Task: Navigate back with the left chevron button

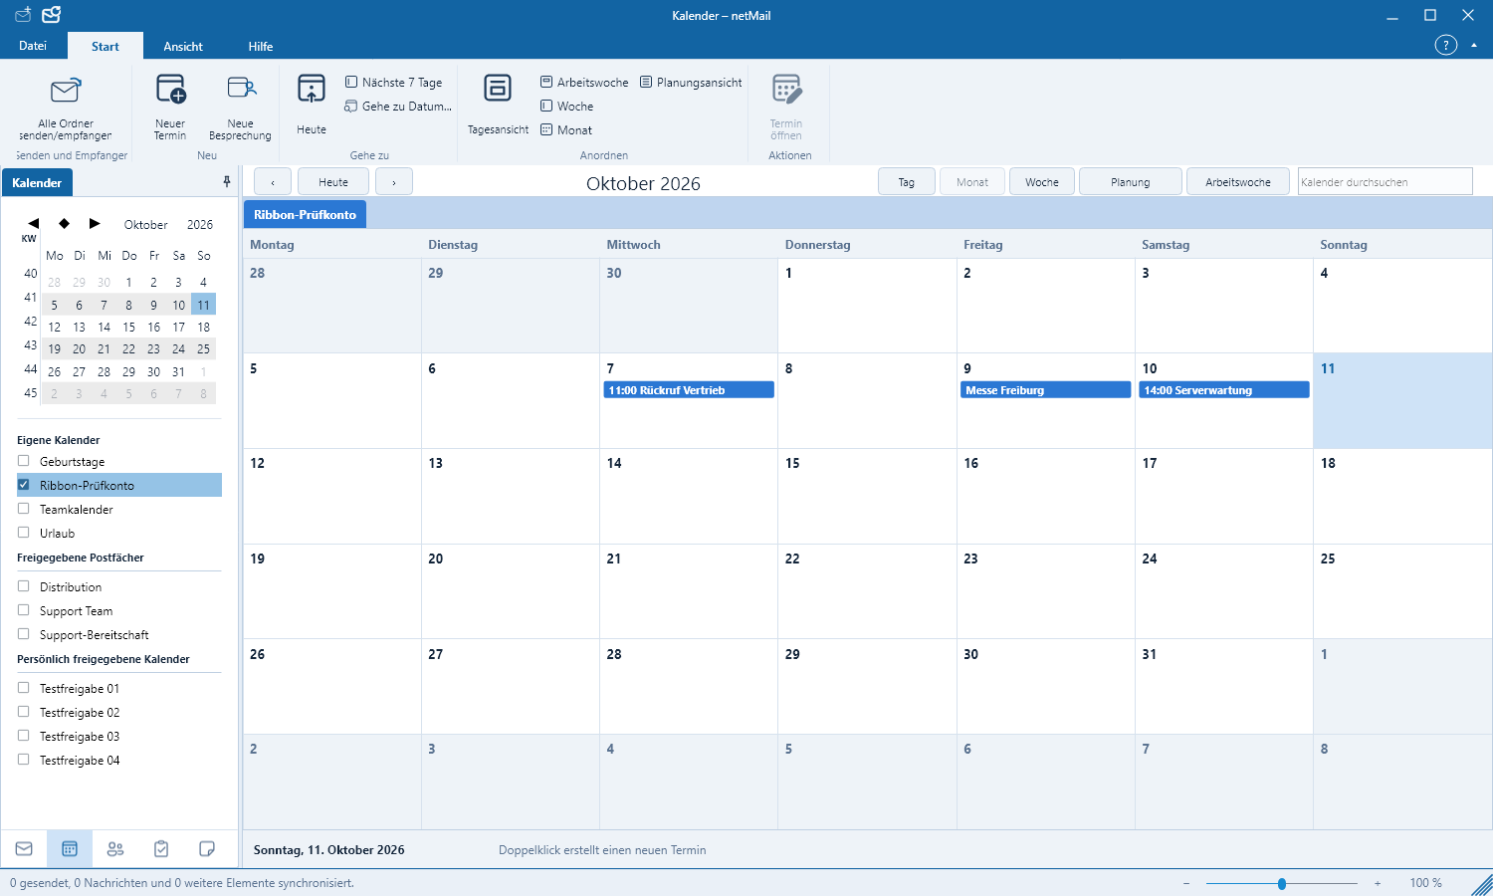Action: pos(273,182)
